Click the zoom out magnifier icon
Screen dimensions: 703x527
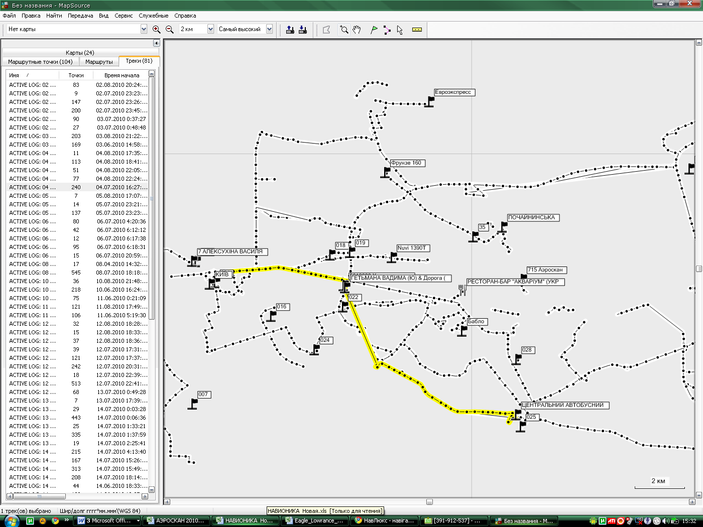tap(170, 30)
